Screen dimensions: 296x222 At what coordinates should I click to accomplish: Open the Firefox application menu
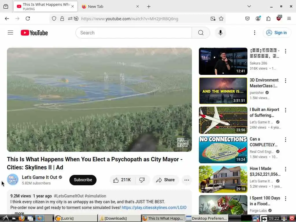[289, 18]
